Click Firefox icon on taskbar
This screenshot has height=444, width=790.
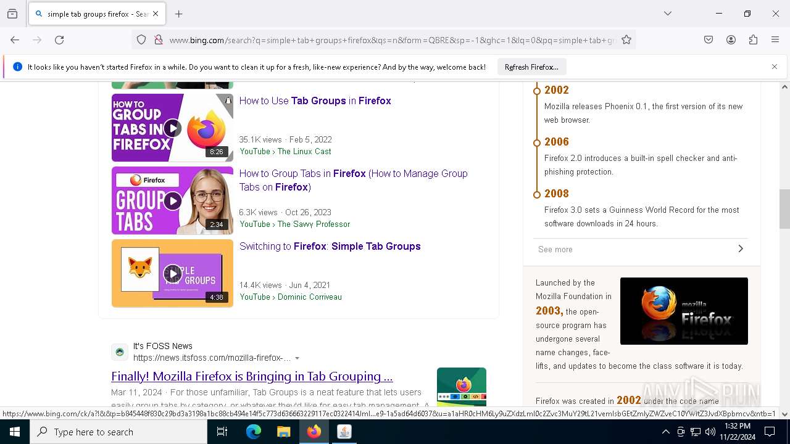pos(314,432)
